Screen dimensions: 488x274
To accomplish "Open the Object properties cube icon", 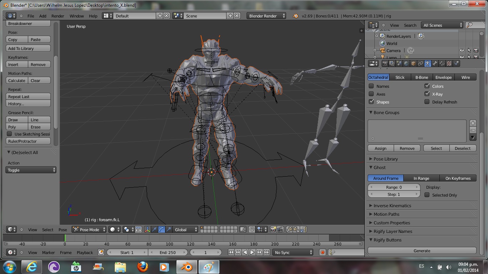I will (x=413, y=64).
